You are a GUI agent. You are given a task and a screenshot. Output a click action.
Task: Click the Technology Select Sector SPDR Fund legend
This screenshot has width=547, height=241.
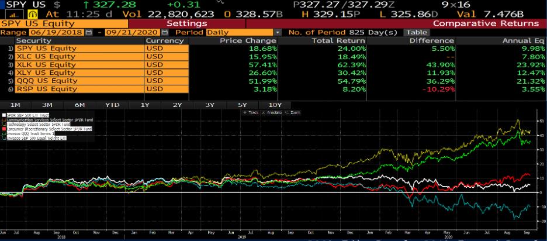39,125
